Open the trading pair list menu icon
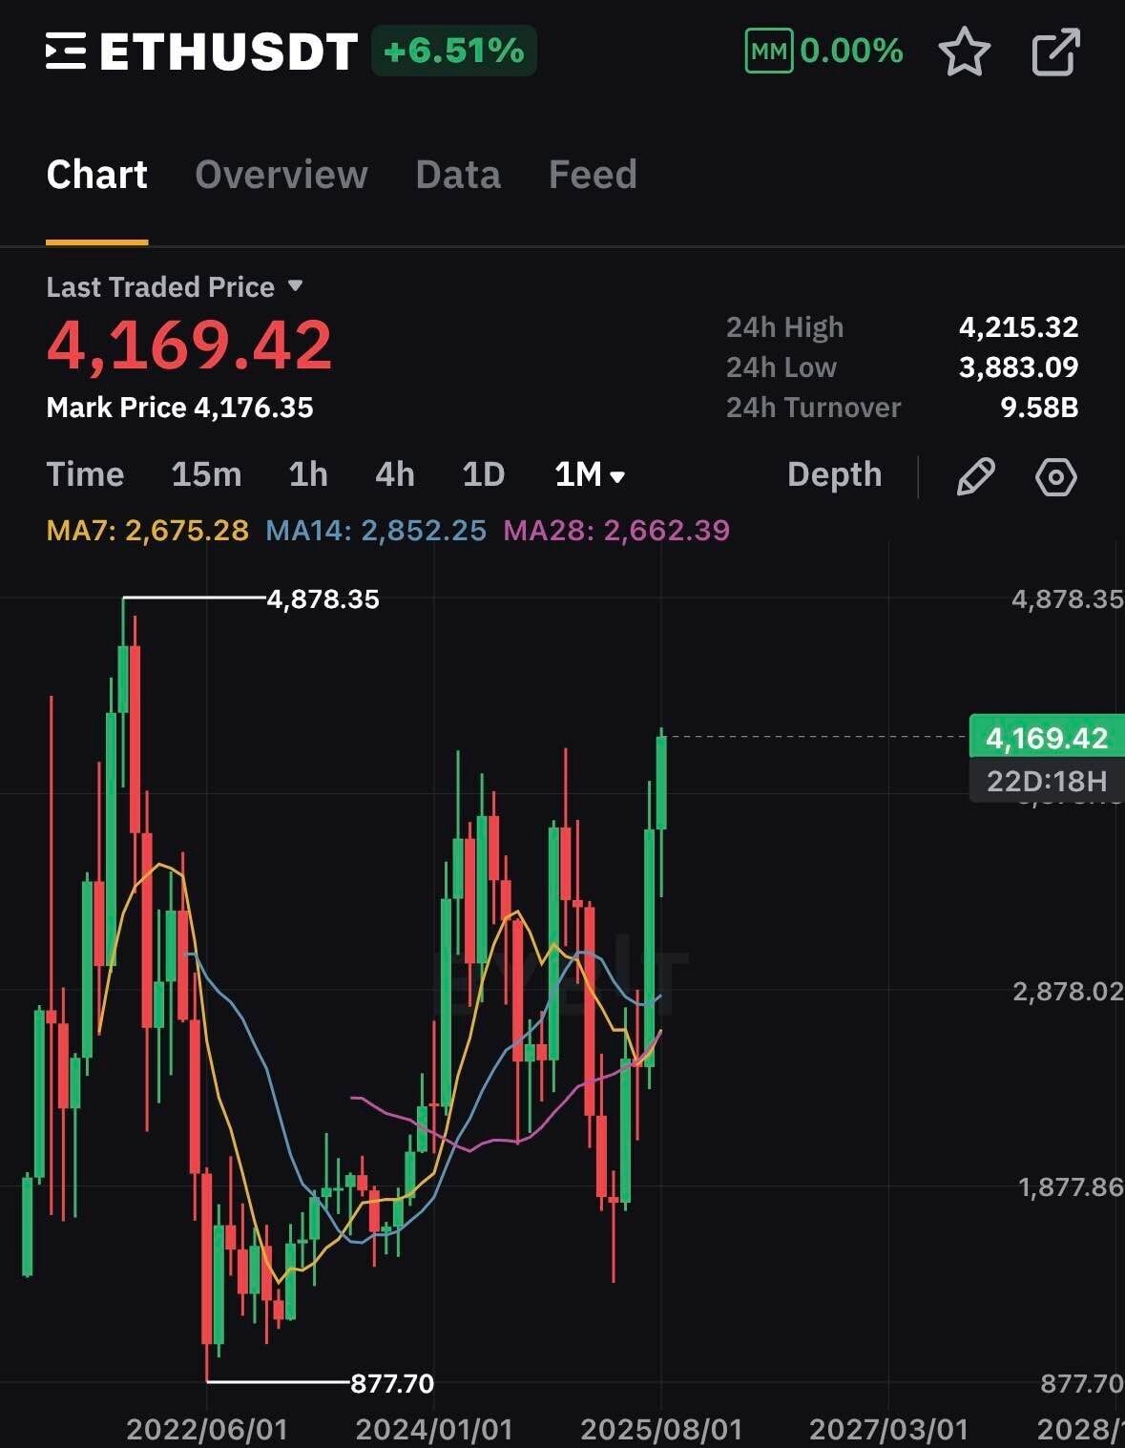Viewport: 1125px width, 1448px height. 66,52
